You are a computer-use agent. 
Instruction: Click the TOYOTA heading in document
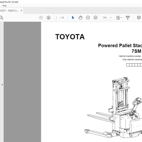click(x=70, y=37)
